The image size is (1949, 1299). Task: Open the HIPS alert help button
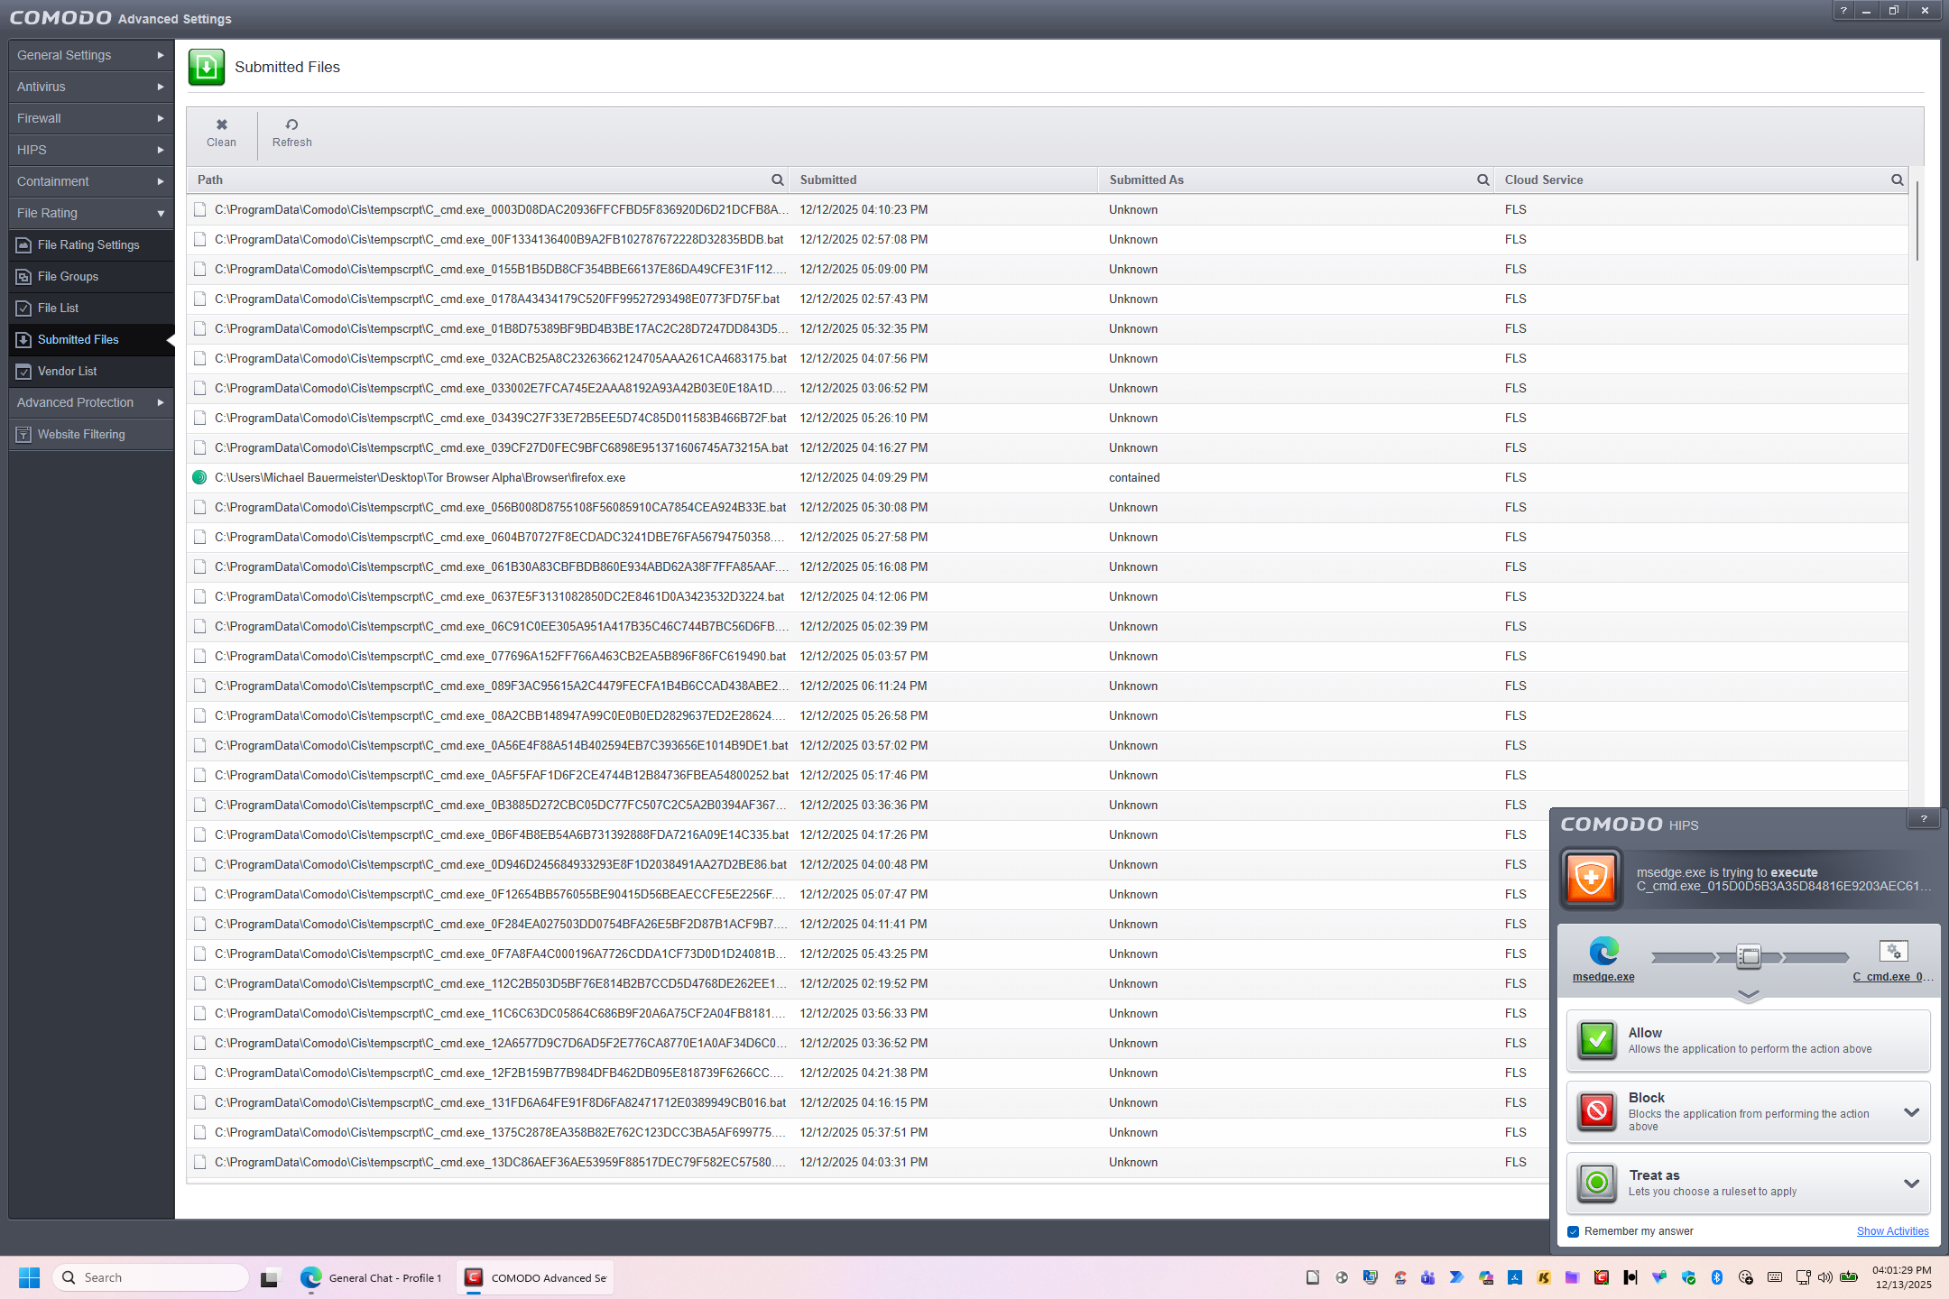[1923, 819]
